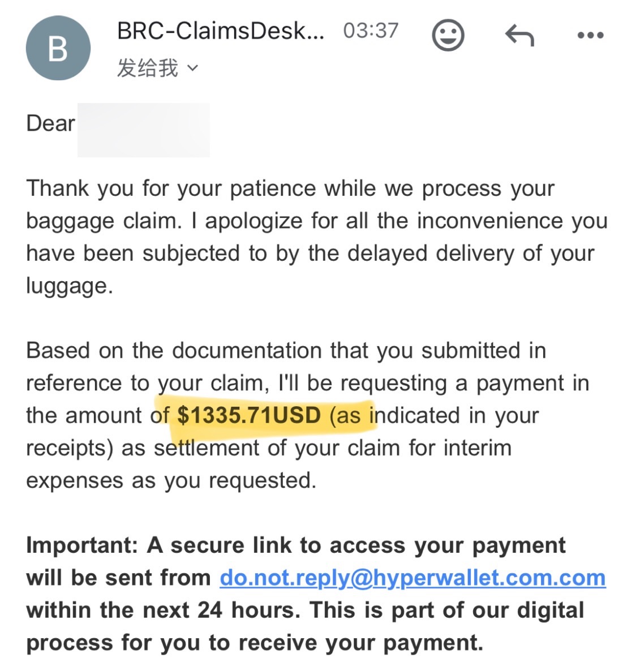Tap the word 'receipts)' in second paragraph
The height and width of the screenshot is (667, 636).
70,449
